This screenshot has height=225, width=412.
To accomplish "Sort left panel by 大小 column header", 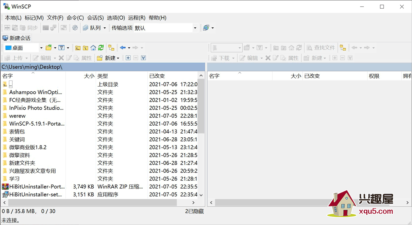I will click(81, 76).
